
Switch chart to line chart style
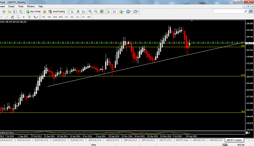[84, 11]
